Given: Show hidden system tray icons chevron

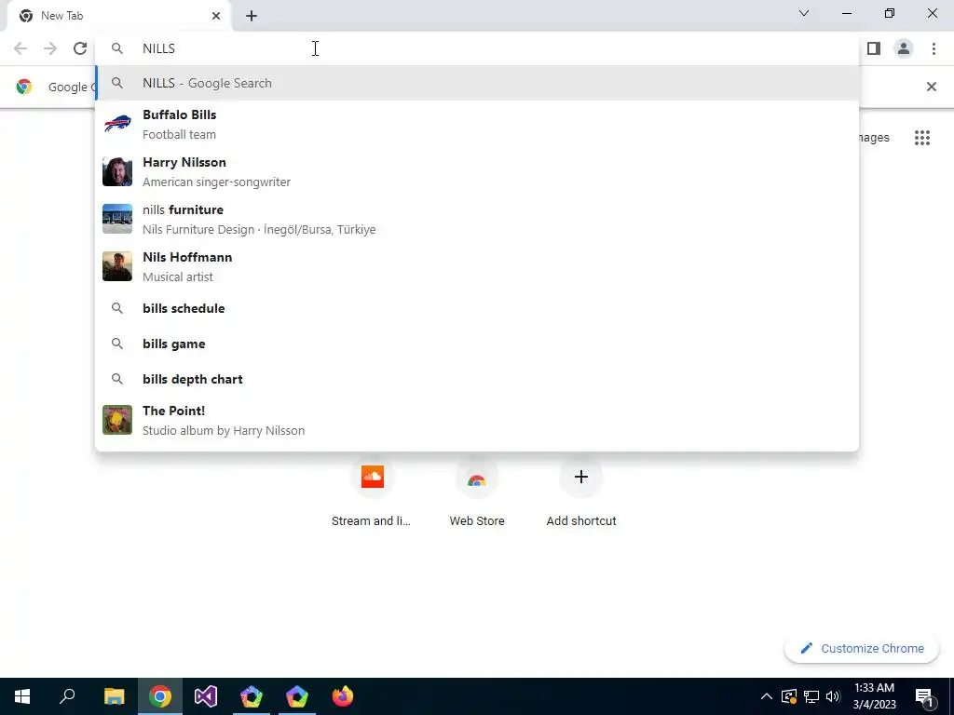Looking at the screenshot, I should [767, 696].
